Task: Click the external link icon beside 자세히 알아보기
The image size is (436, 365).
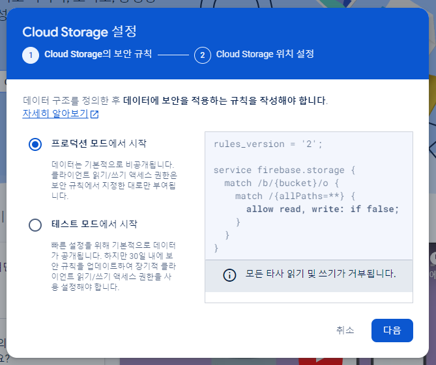Action: (x=94, y=114)
